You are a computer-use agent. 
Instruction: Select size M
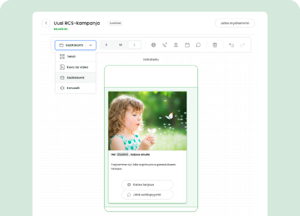120,45
